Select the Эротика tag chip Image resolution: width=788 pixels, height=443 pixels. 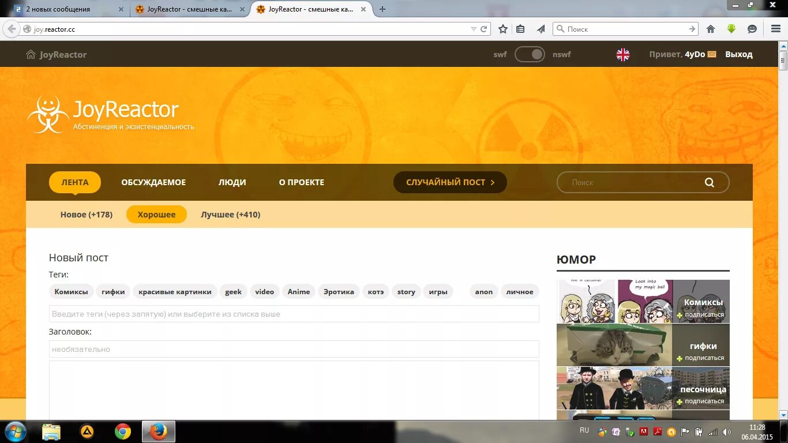point(339,291)
